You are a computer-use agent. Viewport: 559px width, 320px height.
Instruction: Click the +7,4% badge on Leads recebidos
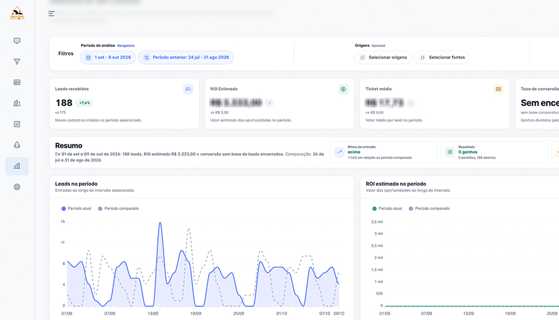pyautogui.click(x=84, y=103)
